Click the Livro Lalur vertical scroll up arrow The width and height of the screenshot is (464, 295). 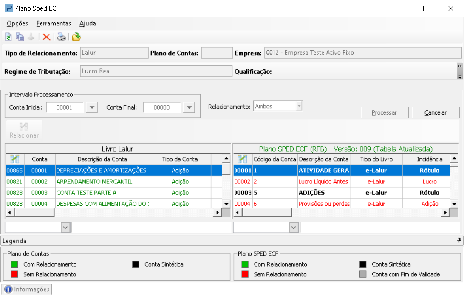[226, 159]
